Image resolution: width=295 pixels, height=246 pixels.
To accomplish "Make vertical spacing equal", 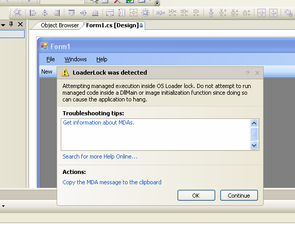I will click(211, 13).
